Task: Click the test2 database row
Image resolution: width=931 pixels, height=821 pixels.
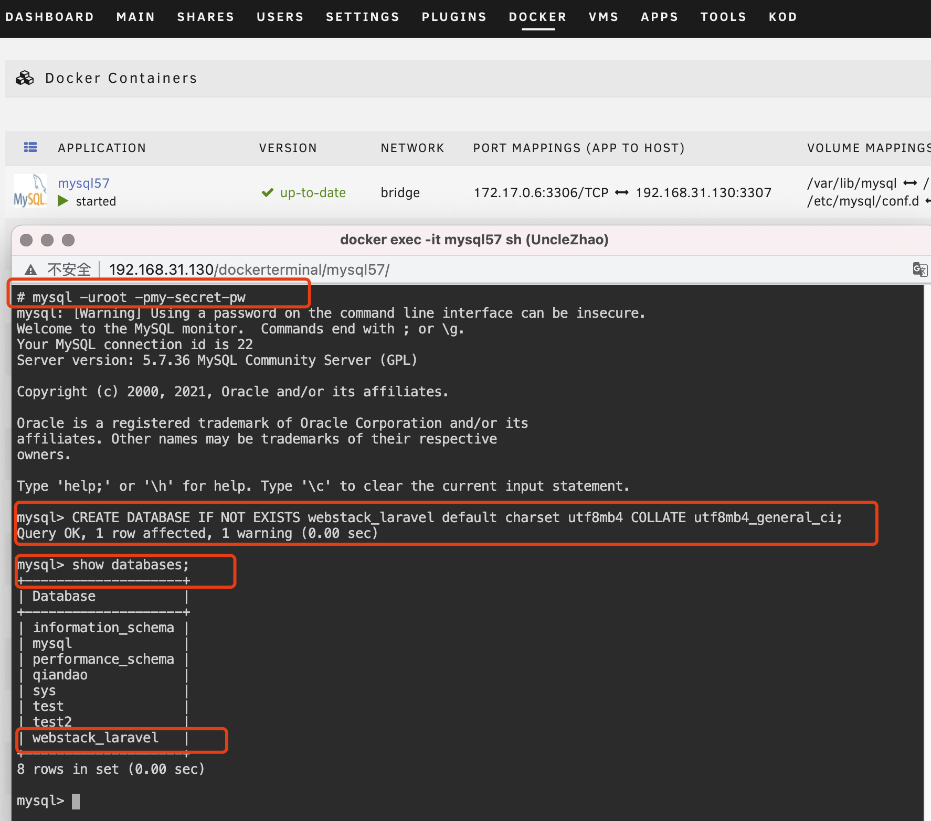Action: [52, 722]
